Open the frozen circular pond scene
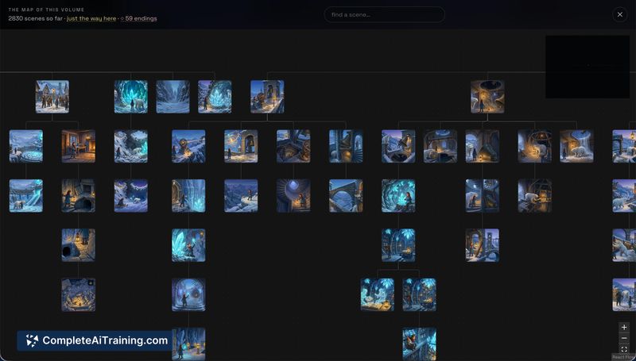636x361 pixels. [26, 146]
